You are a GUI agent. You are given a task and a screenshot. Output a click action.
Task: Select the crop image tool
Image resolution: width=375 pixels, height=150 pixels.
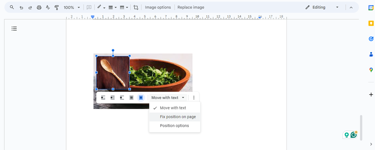pos(136,7)
